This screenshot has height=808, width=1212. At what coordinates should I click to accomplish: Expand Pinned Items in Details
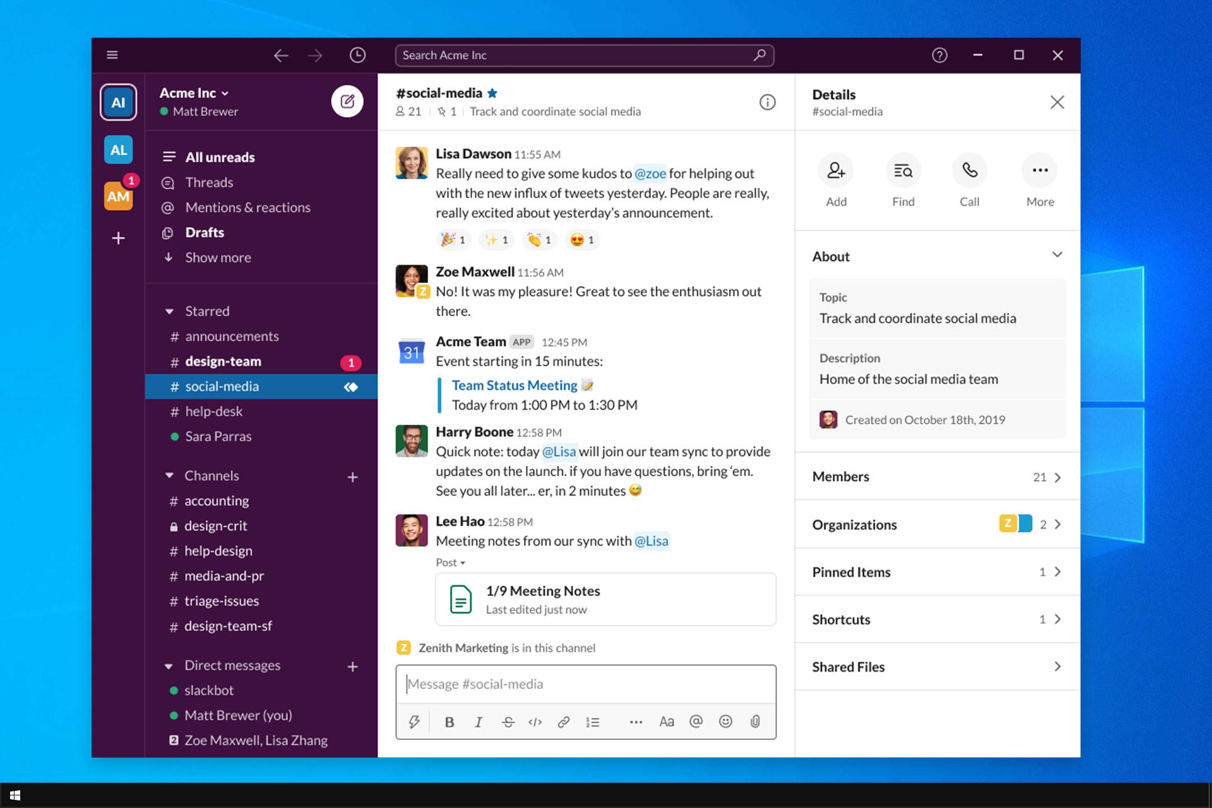(937, 572)
